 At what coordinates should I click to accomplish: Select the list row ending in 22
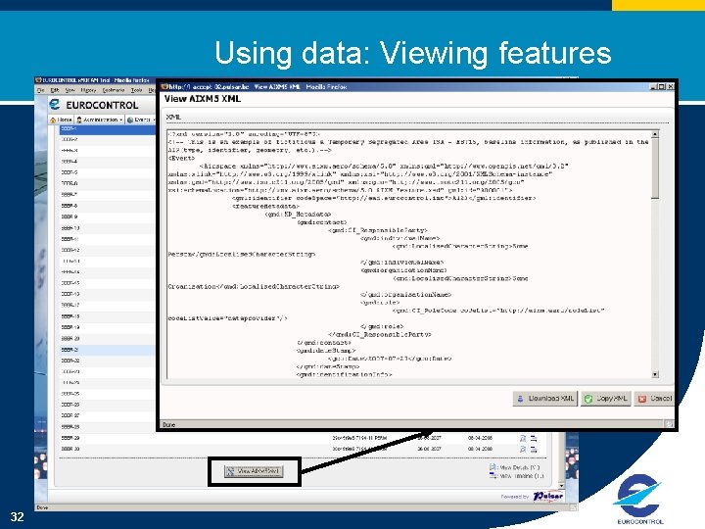pos(108,361)
